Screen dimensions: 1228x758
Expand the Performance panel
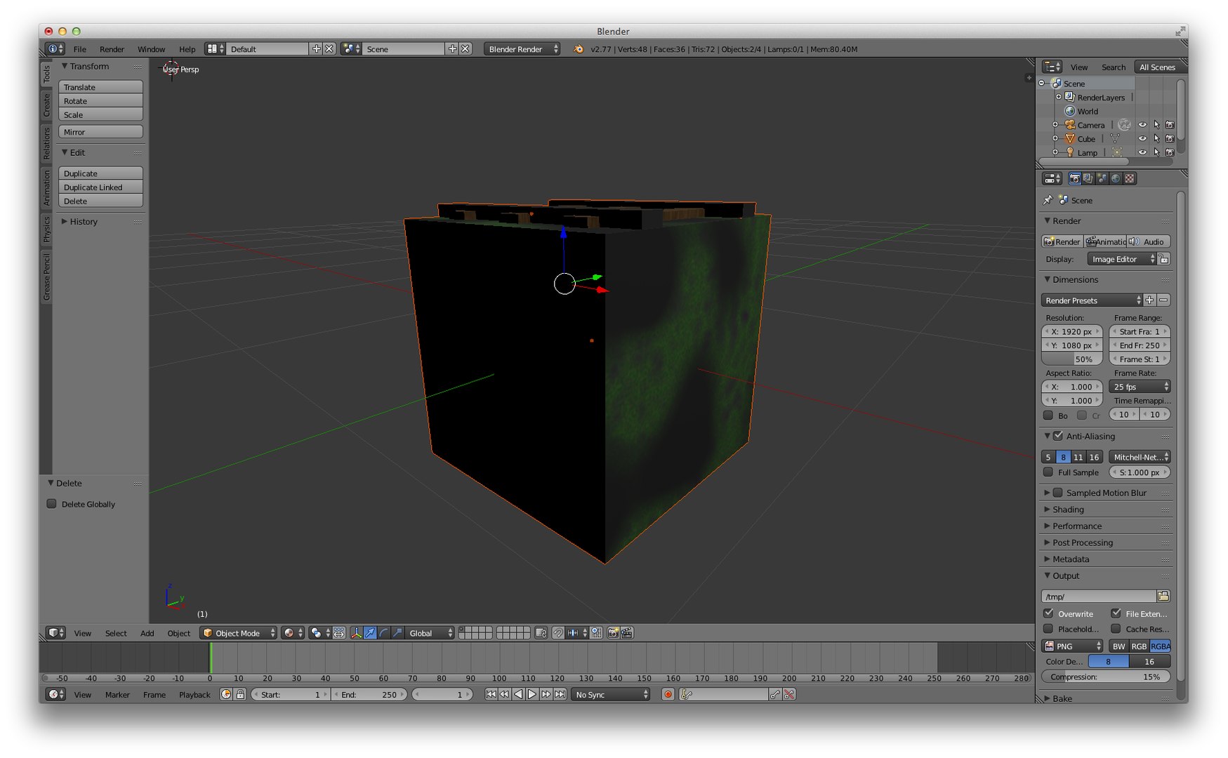(1077, 526)
